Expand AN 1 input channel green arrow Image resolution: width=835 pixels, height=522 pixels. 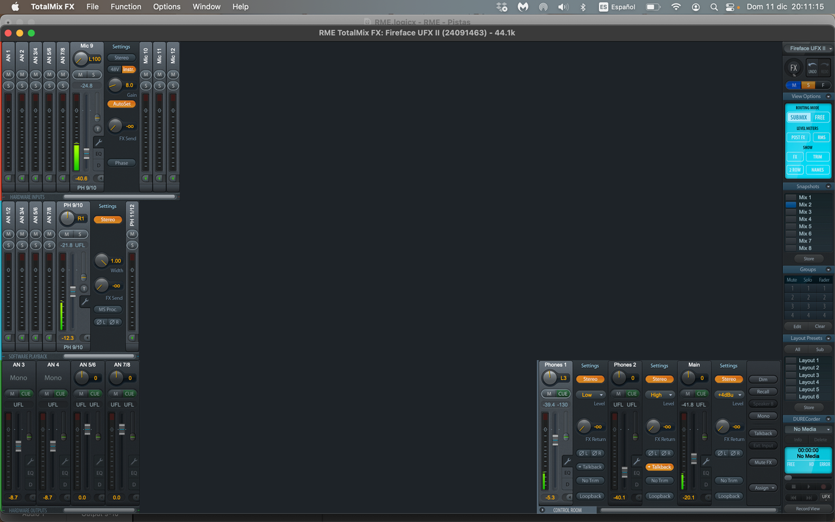8,178
